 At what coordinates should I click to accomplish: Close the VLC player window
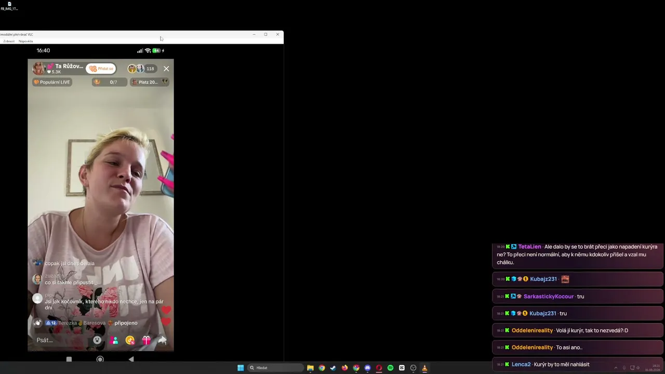[x=277, y=34]
